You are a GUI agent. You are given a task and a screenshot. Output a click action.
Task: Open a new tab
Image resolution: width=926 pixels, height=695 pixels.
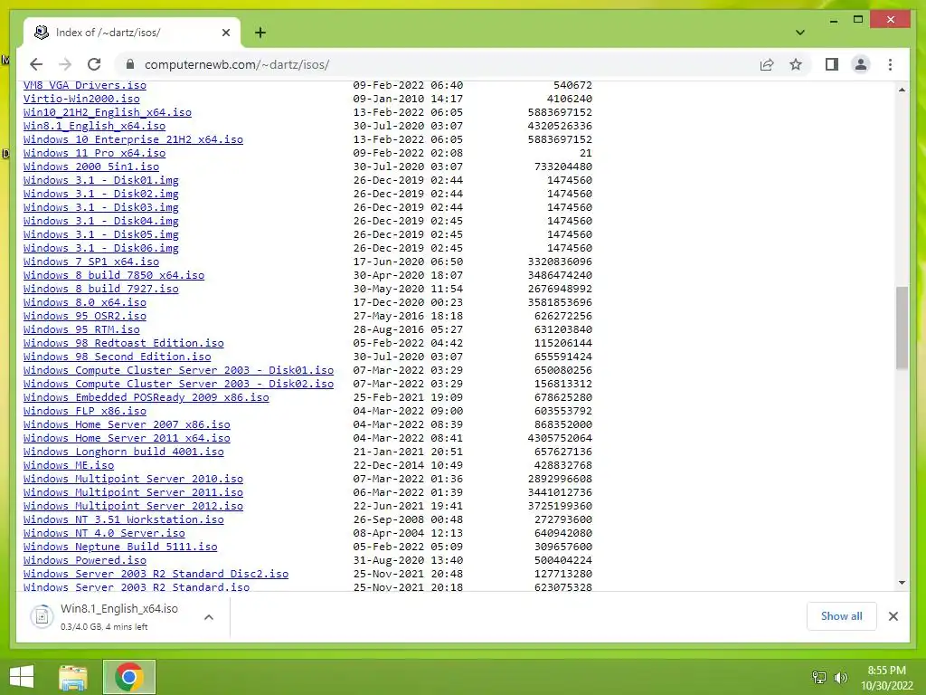(x=260, y=33)
